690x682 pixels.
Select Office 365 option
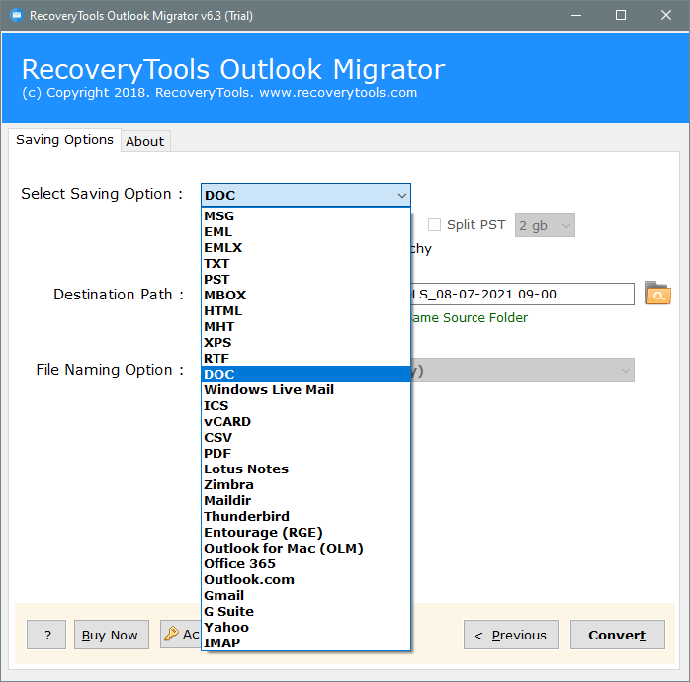[305, 564]
